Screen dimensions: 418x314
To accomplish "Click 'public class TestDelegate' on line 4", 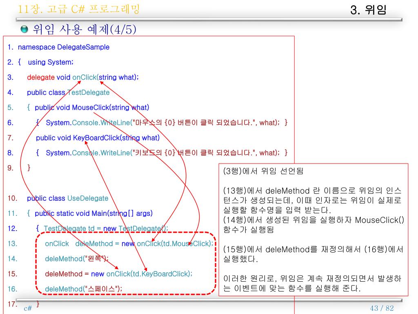I will pyautogui.click(x=68, y=92).
